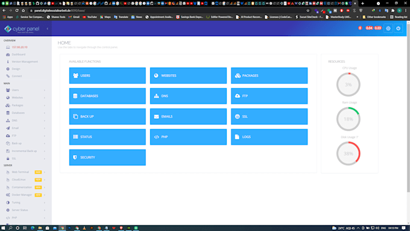Expand the Databases sidebar menu
The image size is (410, 231).
(x=25, y=113)
